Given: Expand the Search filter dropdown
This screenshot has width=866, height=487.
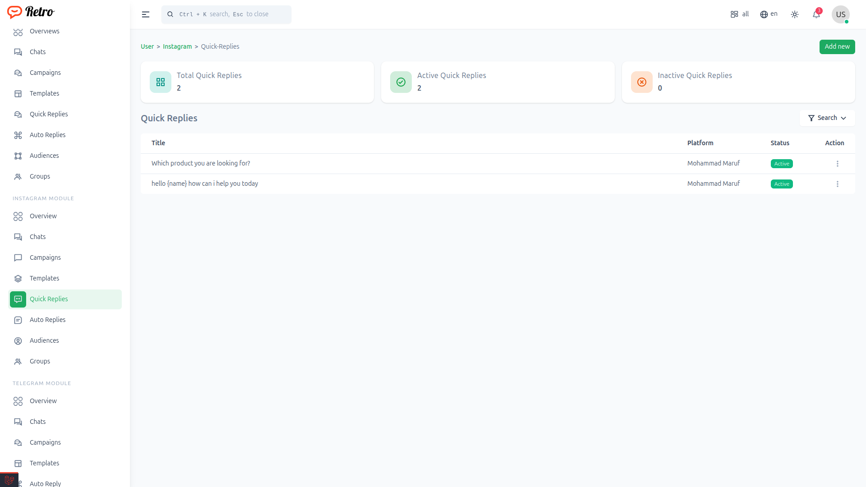Looking at the screenshot, I should pos(827,118).
